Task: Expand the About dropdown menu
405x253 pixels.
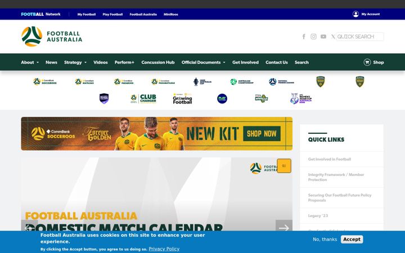Action: (x=30, y=62)
